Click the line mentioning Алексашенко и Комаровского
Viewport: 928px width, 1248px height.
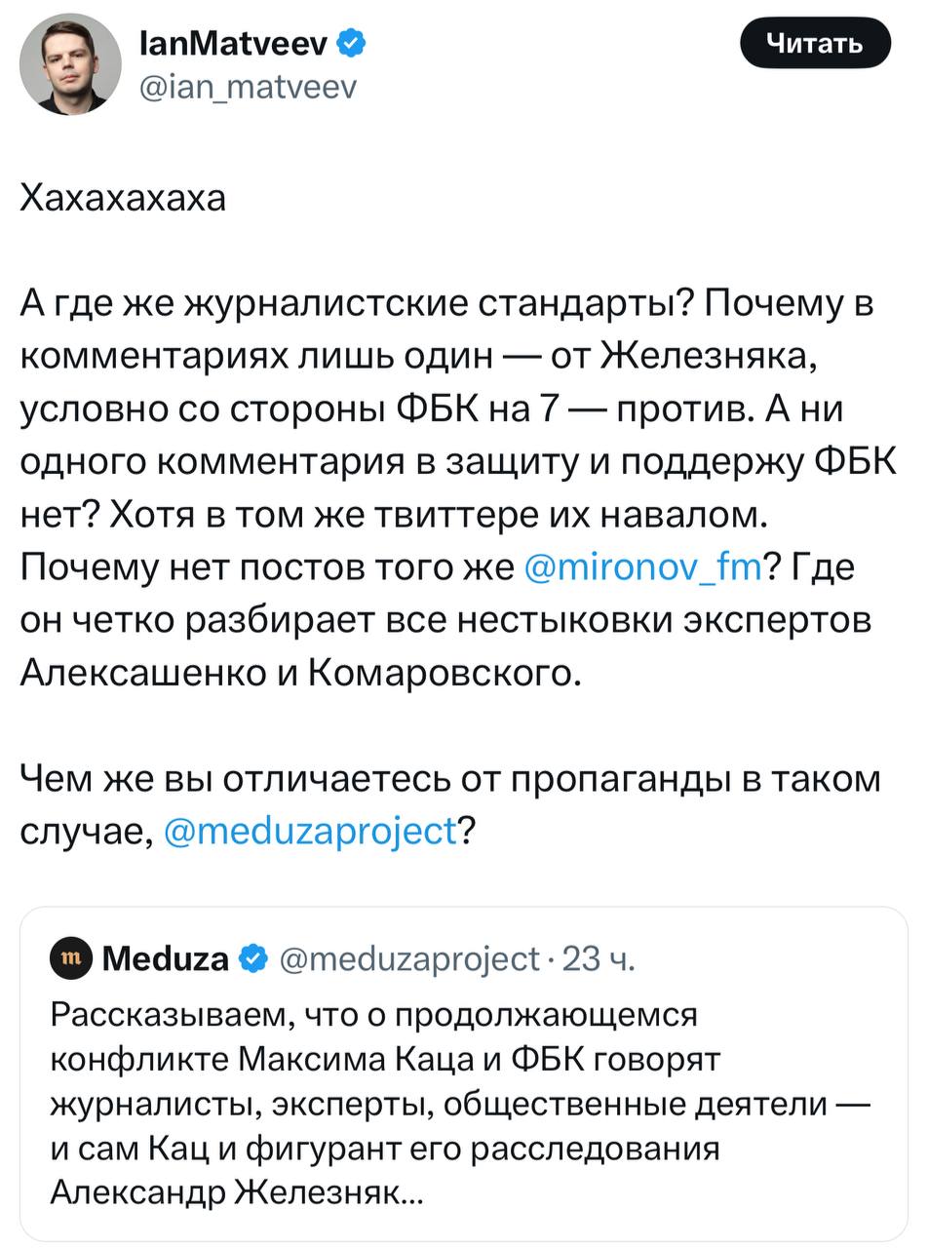point(300,672)
